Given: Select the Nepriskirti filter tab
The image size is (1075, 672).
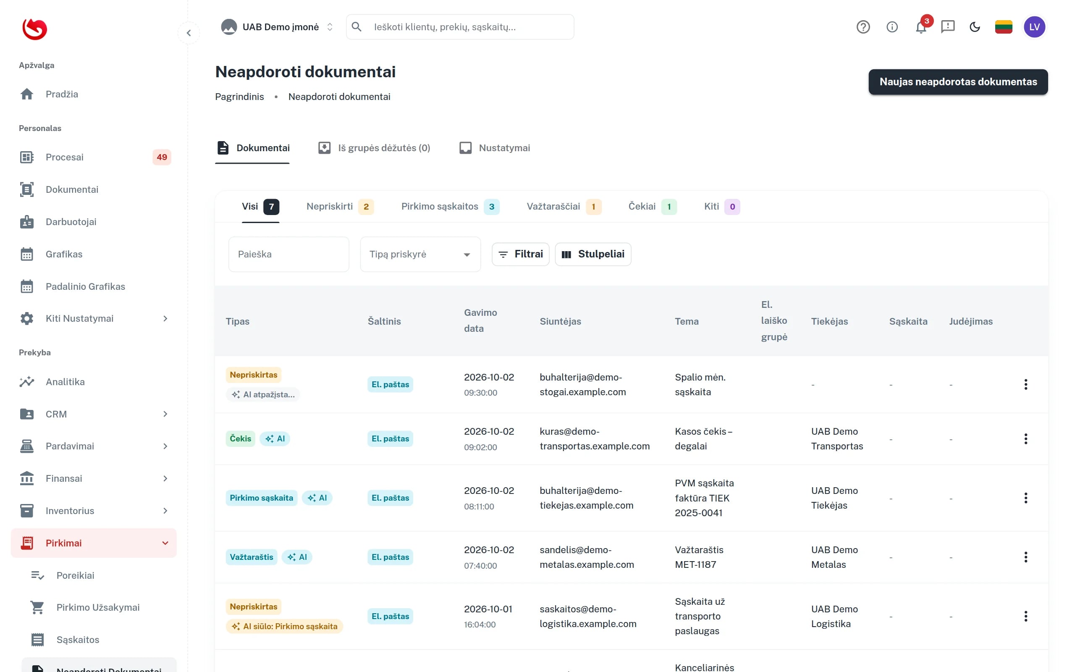Looking at the screenshot, I should (340, 207).
